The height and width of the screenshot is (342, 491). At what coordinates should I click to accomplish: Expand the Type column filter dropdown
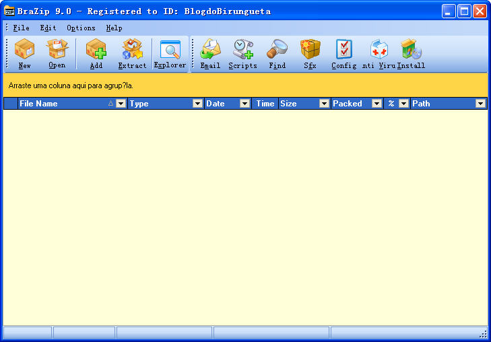coord(197,104)
